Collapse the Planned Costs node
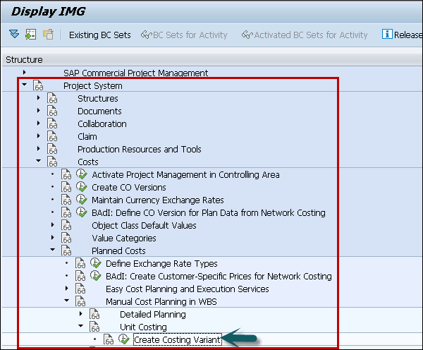The width and height of the screenshot is (423, 350). tap(53, 251)
